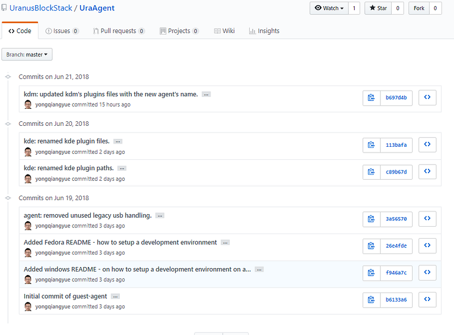Browse repository at commit 3a56570

point(427,218)
